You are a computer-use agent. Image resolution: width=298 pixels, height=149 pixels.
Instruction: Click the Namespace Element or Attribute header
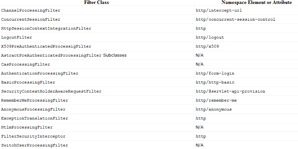pyautogui.click(x=247, y=2)
